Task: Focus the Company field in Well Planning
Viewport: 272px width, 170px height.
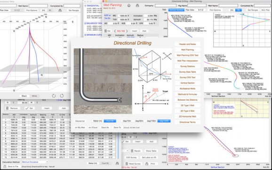Action: click(166, 6)
